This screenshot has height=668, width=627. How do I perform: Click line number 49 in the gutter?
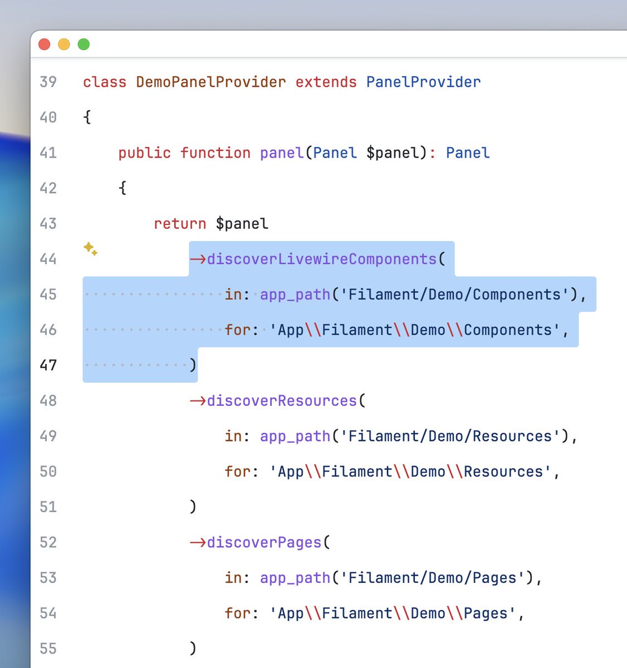click(48, 436)
